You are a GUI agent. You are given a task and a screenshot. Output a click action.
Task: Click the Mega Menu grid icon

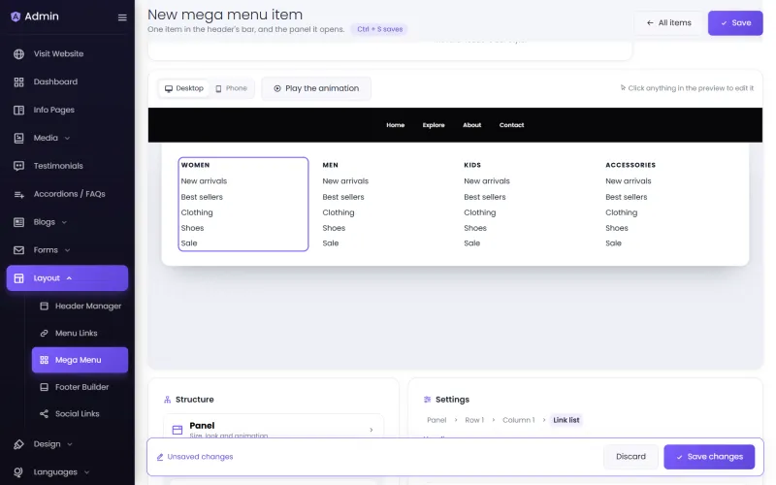click(44, 360)
